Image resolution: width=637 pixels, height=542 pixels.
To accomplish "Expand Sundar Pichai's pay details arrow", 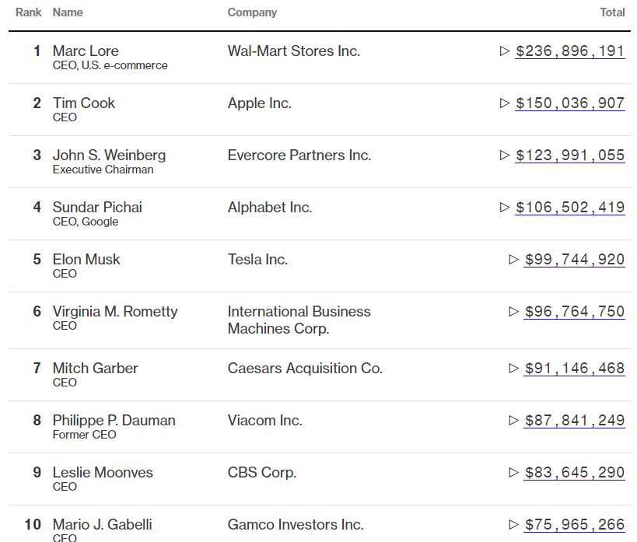I will pos(505,207).
